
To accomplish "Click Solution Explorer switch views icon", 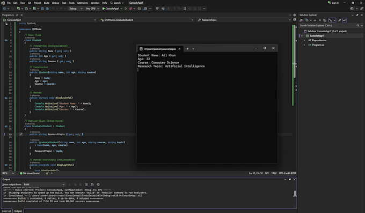I will click(301, 20).
